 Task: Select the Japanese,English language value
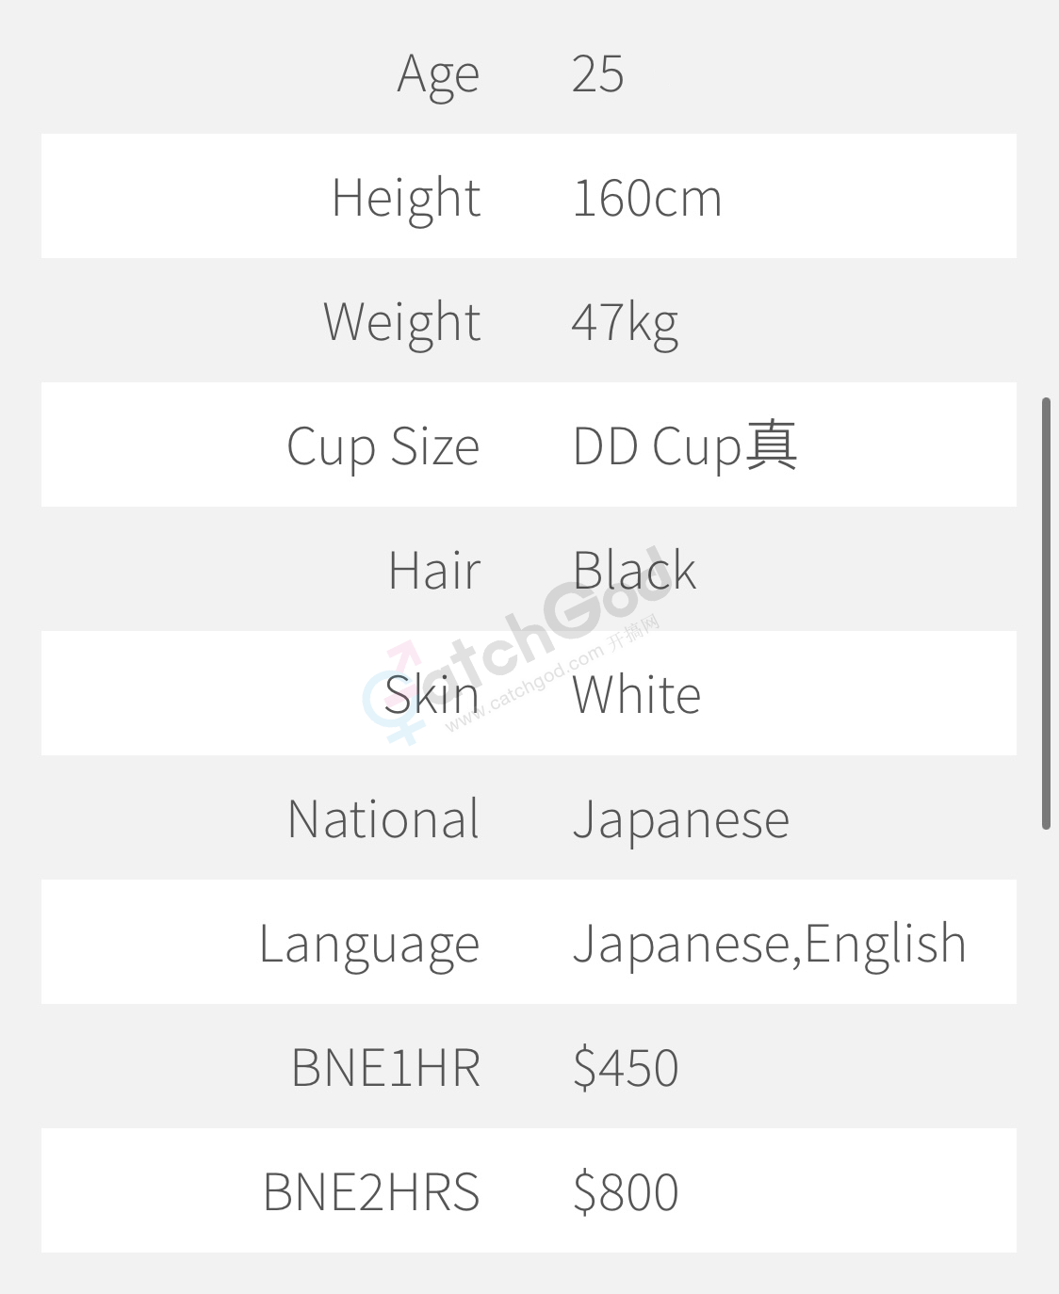(x=769, y=944)
